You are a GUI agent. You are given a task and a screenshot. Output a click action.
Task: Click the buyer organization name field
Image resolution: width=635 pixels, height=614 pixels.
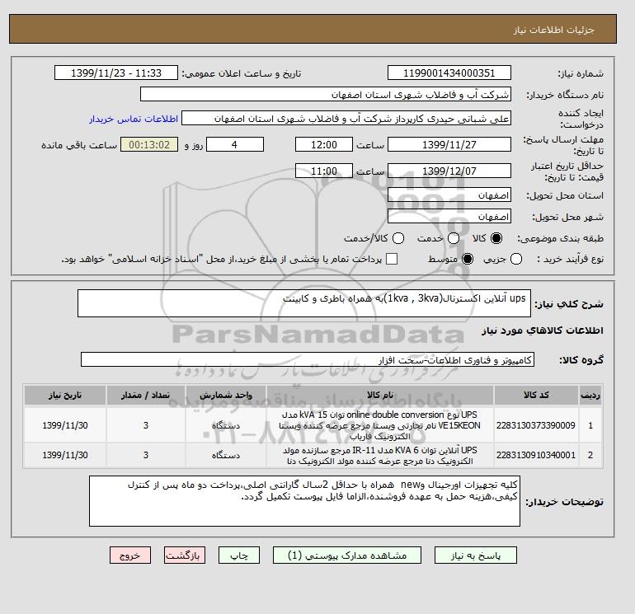[x=326, y=94]
